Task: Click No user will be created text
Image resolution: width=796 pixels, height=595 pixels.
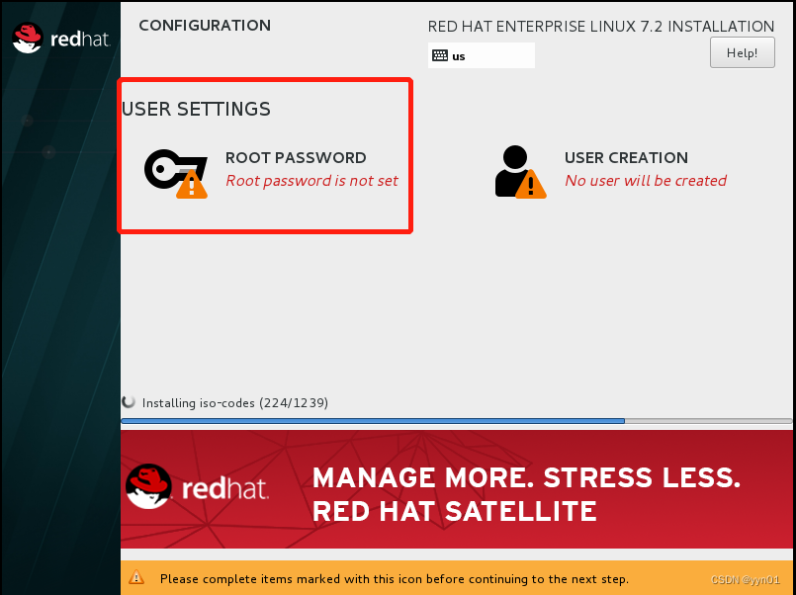Action: point(646,181)
